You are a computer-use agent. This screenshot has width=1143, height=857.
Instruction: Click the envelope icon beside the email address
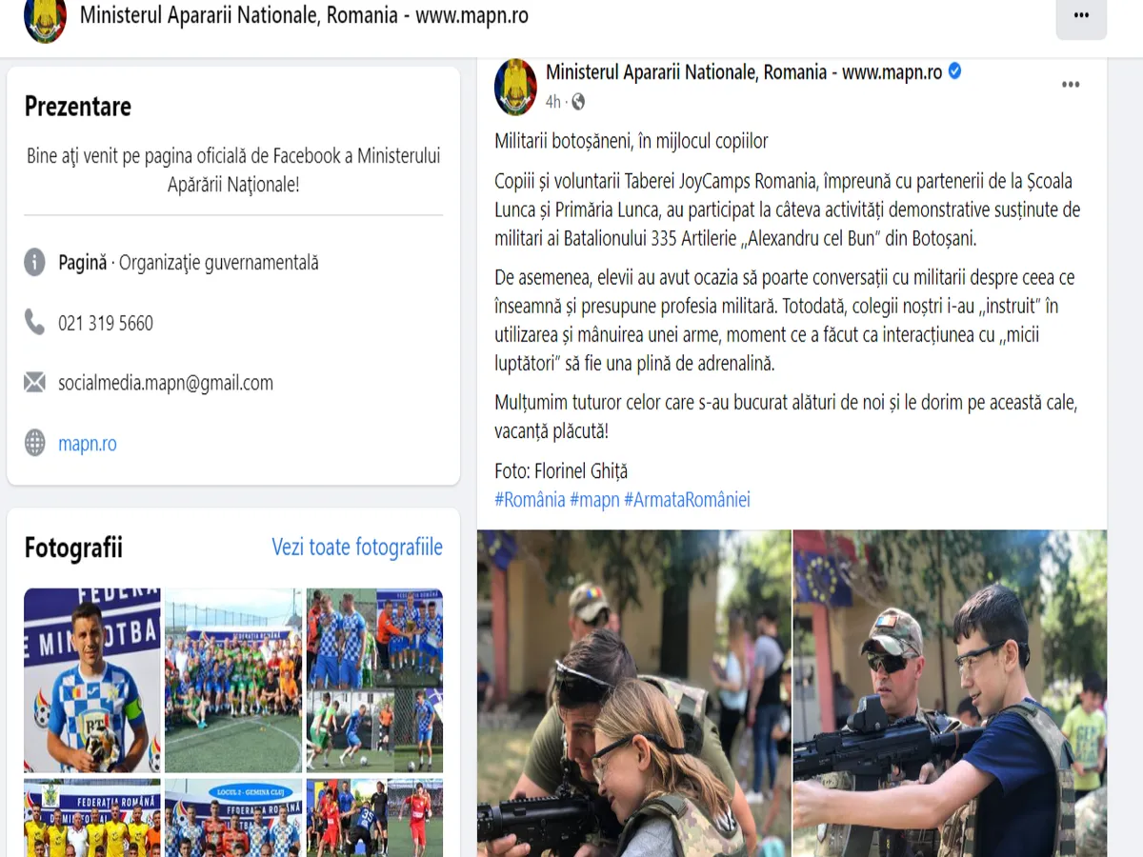[35, 383]
